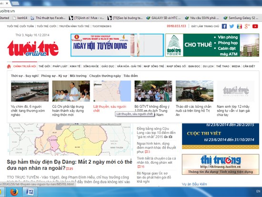Open the Chuyện thường ngày submenu

tap(105, 76)
